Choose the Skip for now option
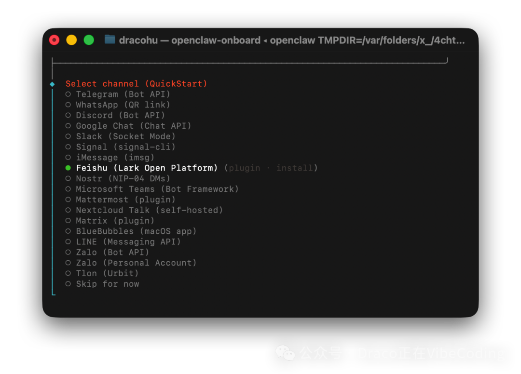The width and height of the screenshot is (521, 374). [108, 284]
